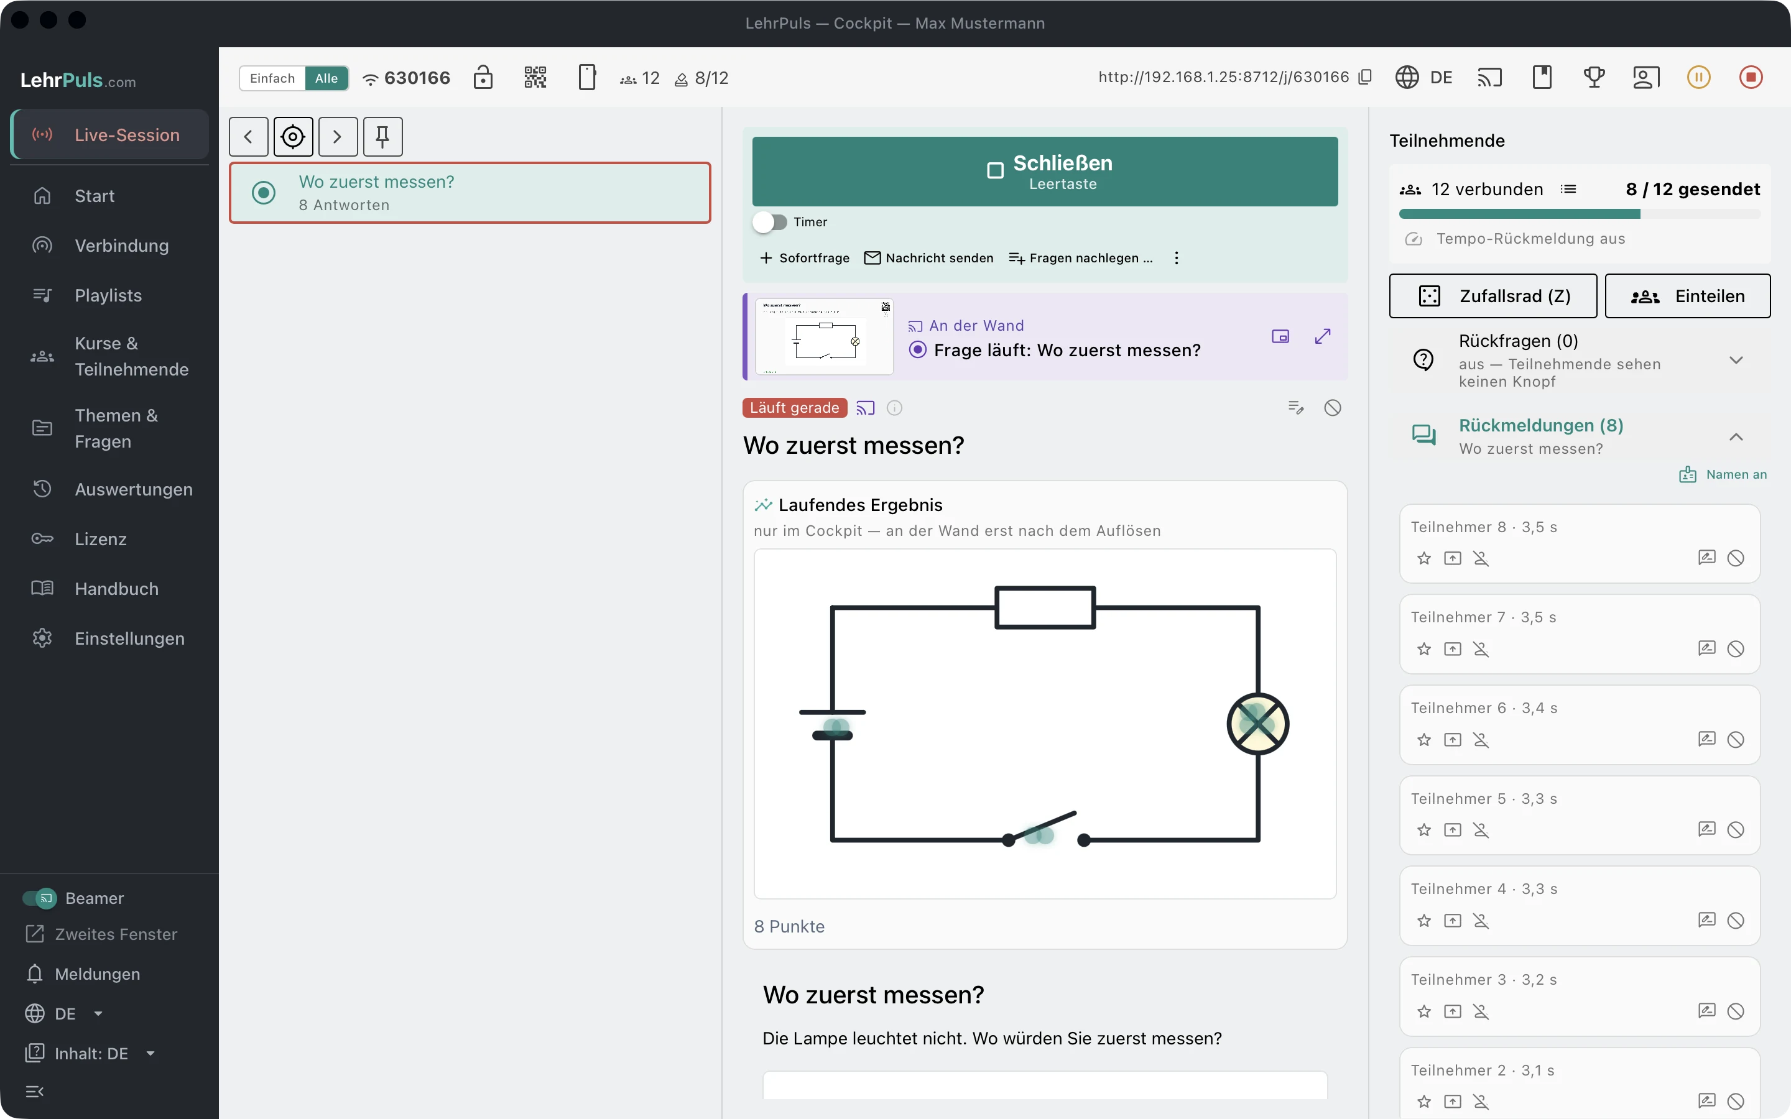Toggle Namen an for responses
Viewport: 1791px width, 1119px height.
pyautogui.click(x=1723, y=474)
